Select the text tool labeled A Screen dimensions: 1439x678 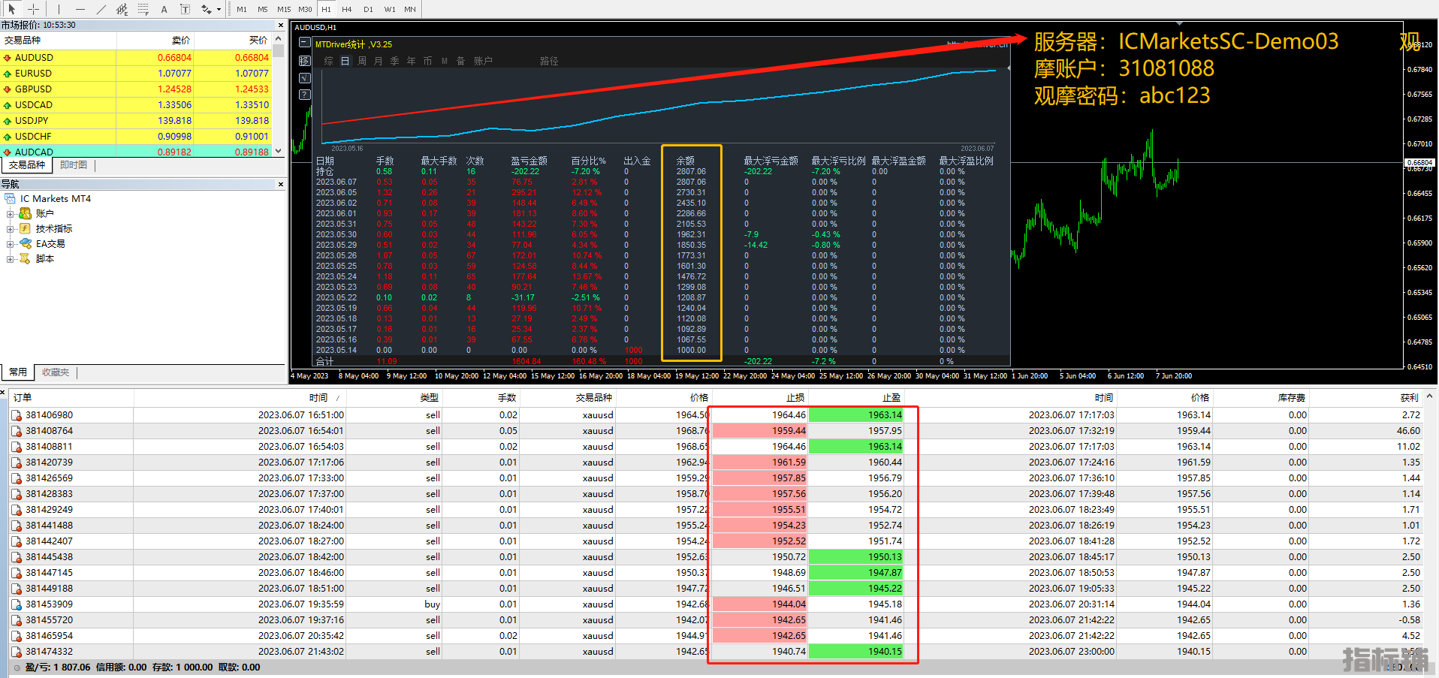coord(164,9)
